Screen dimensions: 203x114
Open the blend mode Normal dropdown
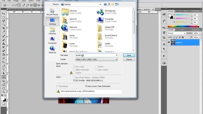(176, 33)
